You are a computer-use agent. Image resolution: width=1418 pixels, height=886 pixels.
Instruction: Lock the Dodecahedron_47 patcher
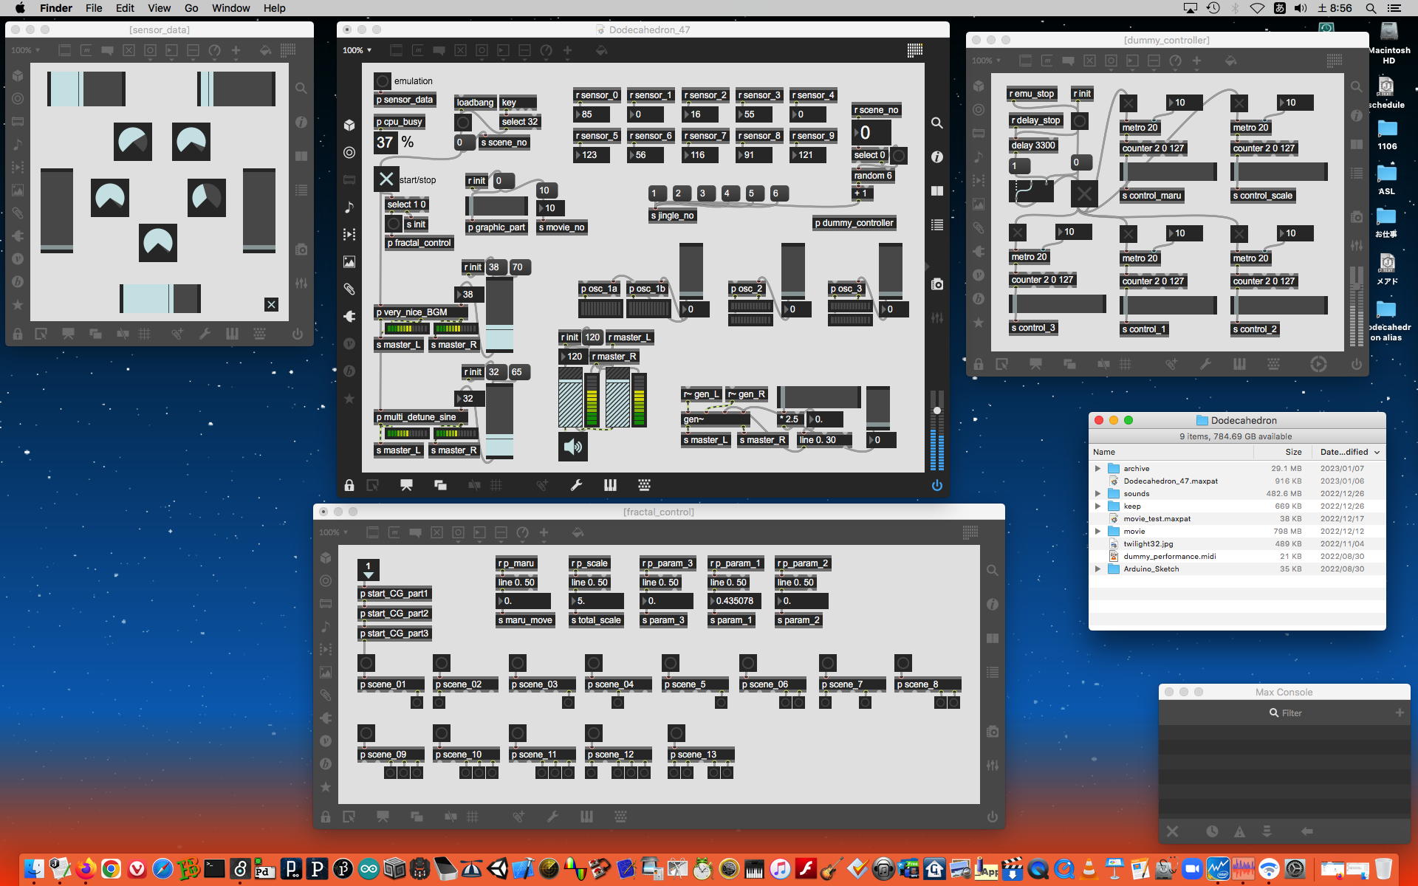click(349, 485)
